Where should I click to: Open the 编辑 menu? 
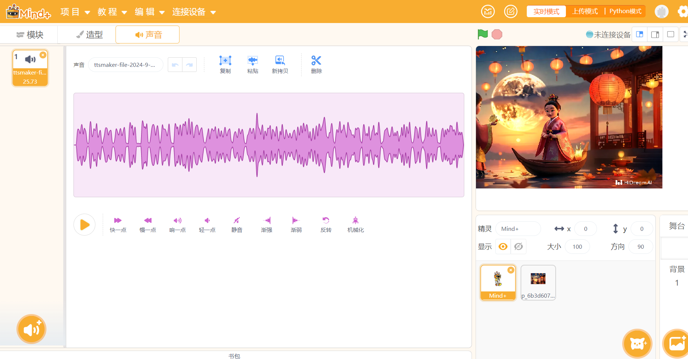tap(150, 12)
